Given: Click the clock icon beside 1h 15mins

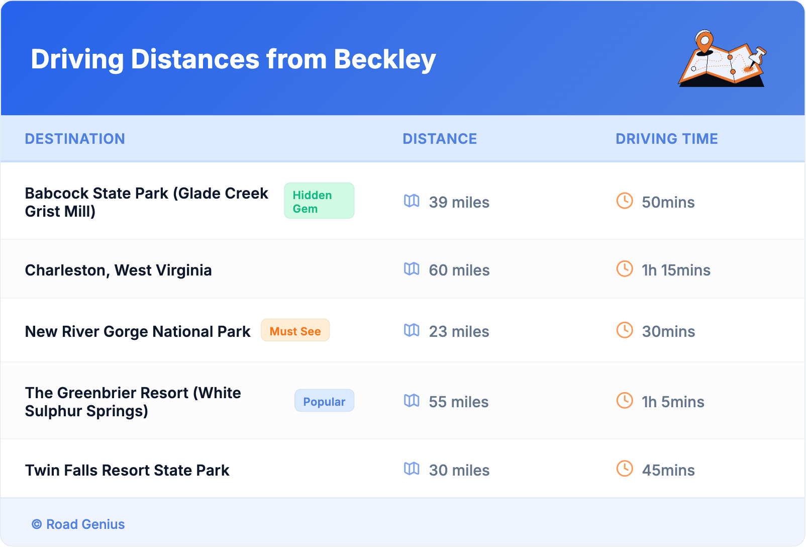Looking at the screenshot, I should point(625,269).
